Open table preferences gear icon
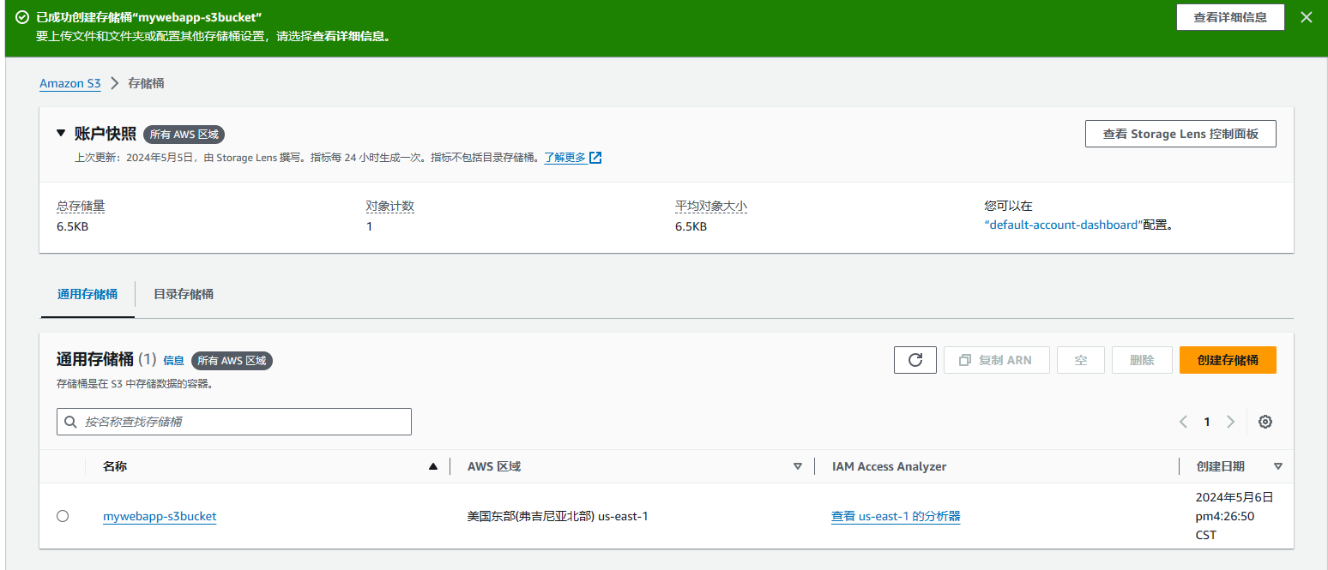This screenshot has height=570, width=1328. tap(1265, 422)
